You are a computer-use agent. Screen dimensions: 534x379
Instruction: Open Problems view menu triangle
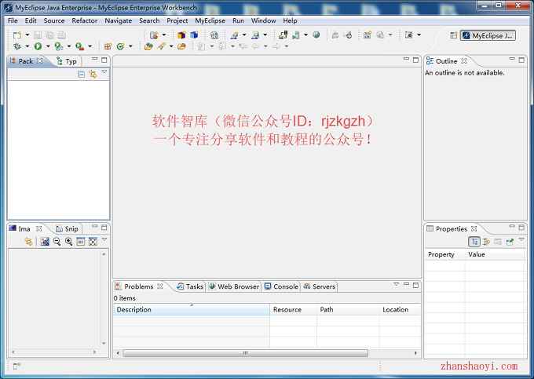pos(396,284)
